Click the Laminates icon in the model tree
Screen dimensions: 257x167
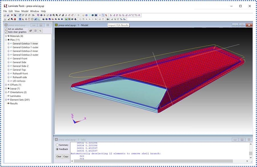coord(8,96)
